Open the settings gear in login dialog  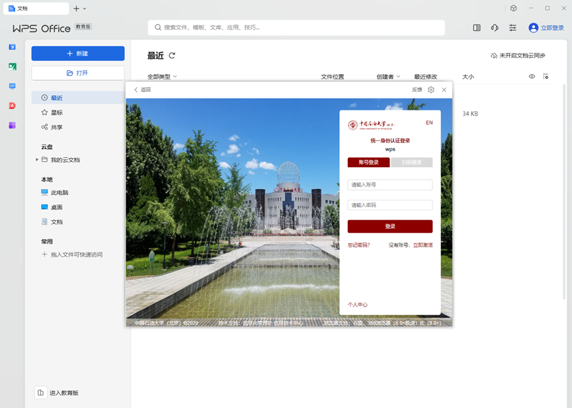(x=431, y=90)
